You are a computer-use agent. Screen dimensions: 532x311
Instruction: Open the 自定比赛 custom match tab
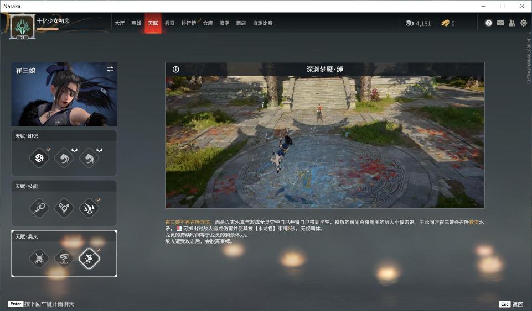[262, 23]
